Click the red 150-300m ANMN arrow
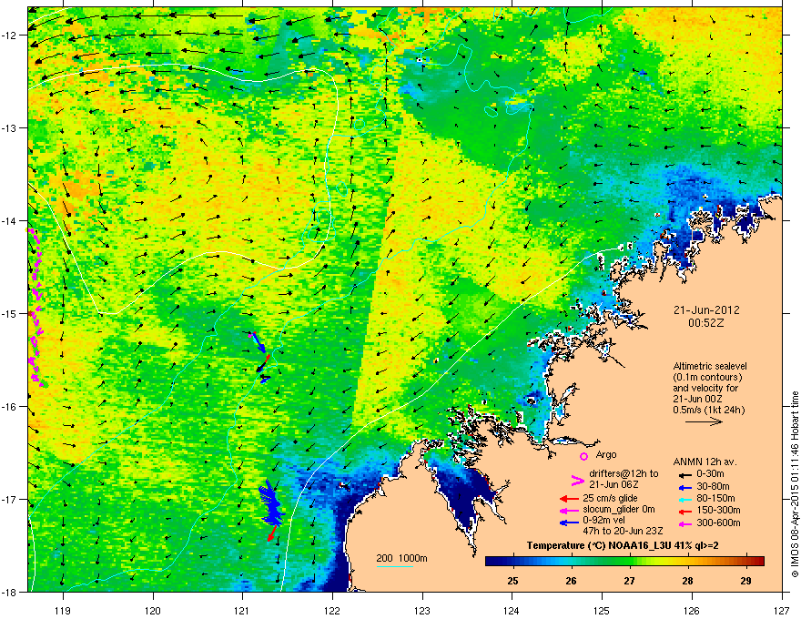 (x=684, y=512)
